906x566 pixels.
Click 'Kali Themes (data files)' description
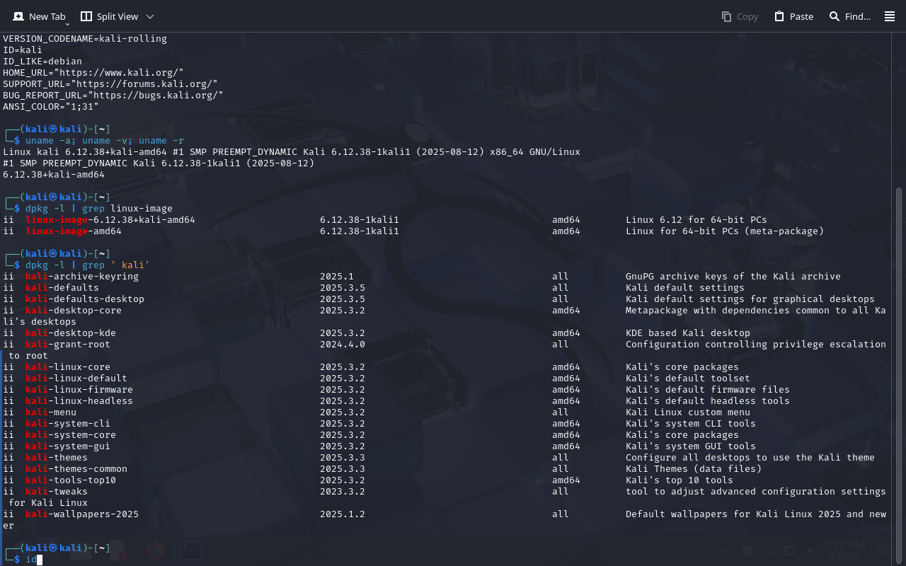click(694, 469)
